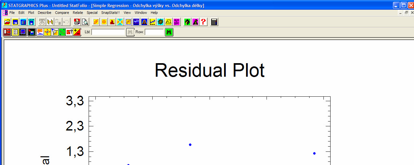Open the Regression scatter line icon
The image size is (414, 165).
pos(128,22)
